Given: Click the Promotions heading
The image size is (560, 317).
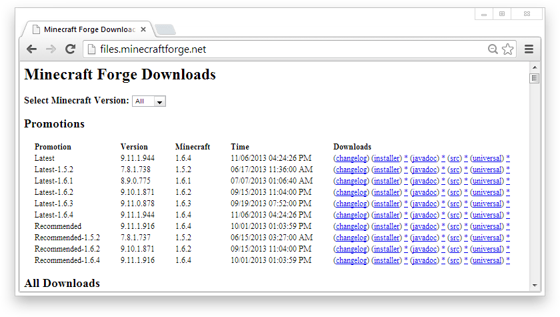Looking at the screenshot, I should (54, 123).
